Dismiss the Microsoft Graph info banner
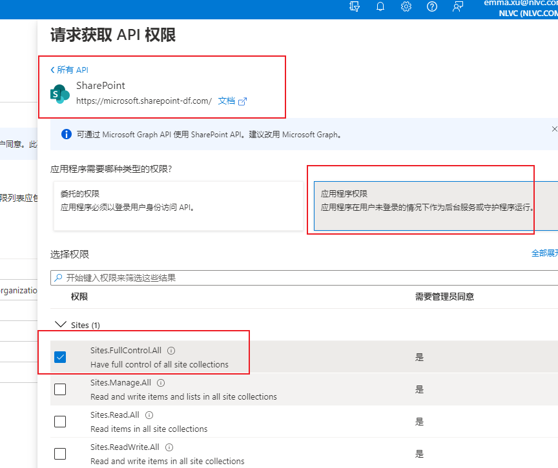Image resolution: width=558 pixels, height=468 pixels. pos(554,129)
